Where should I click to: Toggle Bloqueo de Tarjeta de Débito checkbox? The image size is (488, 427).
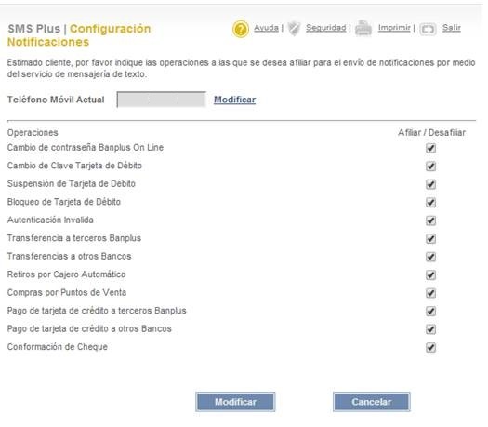[x=430, y=202]
